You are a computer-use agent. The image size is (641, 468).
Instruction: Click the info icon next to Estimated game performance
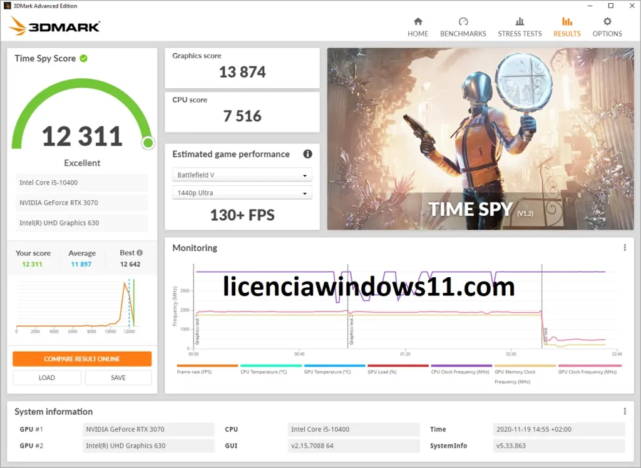click(x=307, y=154)
